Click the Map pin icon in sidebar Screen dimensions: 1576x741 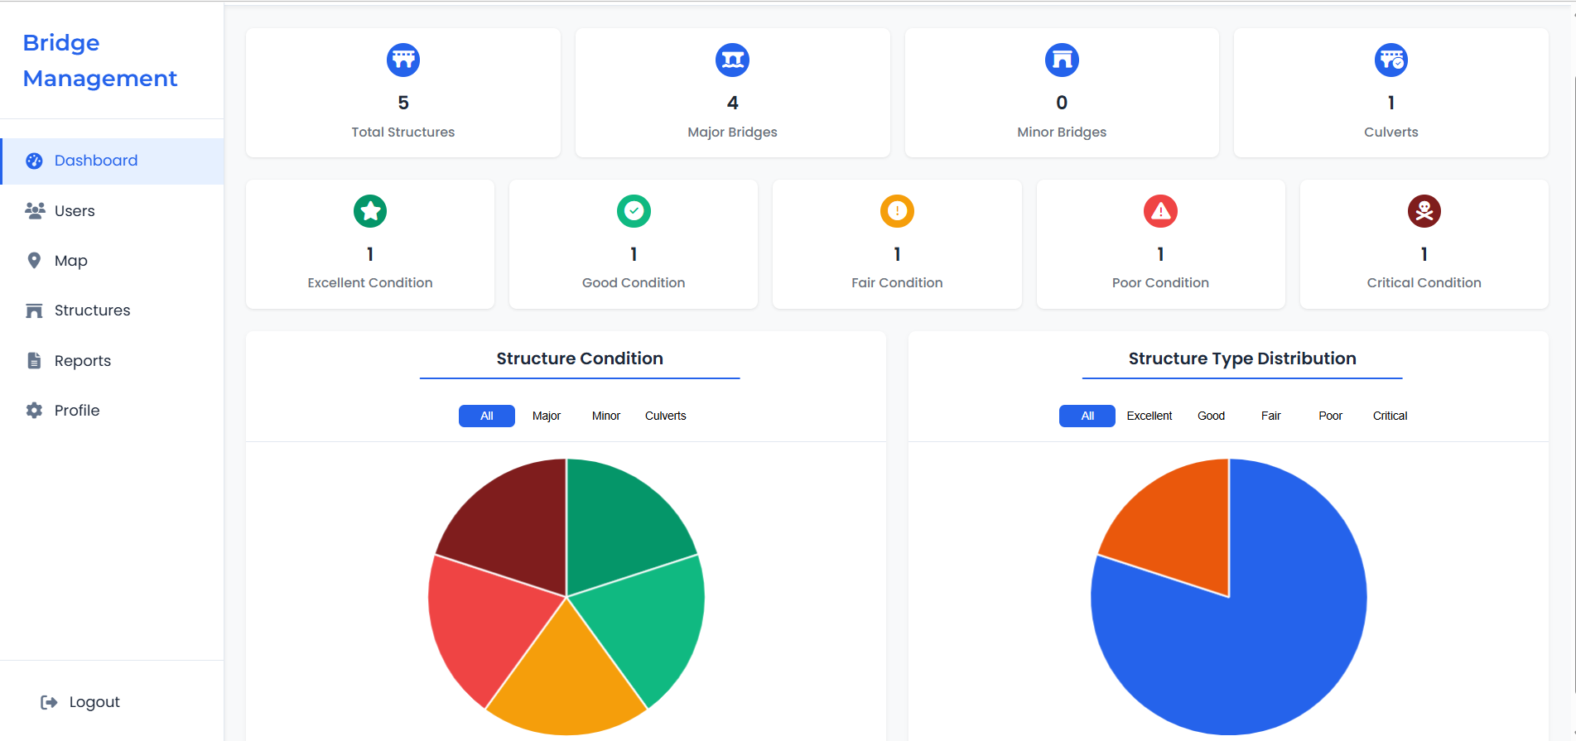pyautogui.click(x=34, y=261)
